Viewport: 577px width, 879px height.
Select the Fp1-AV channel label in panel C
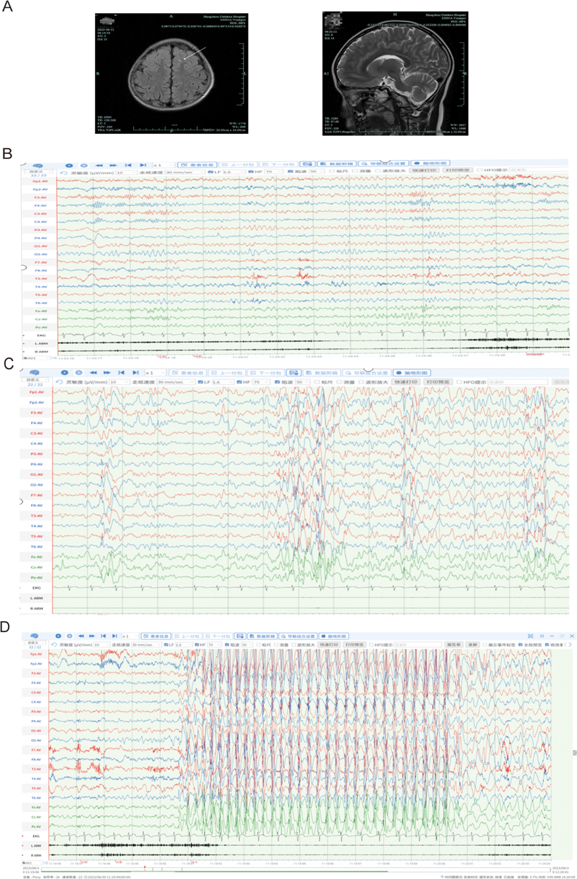point(36,392)
